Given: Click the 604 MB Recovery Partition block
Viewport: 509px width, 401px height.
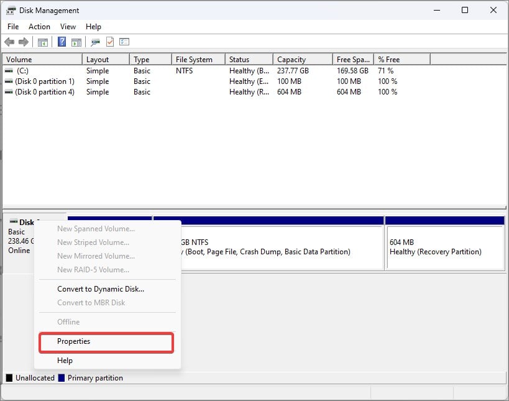Looking at the screenshot, I should pos(444,247).
